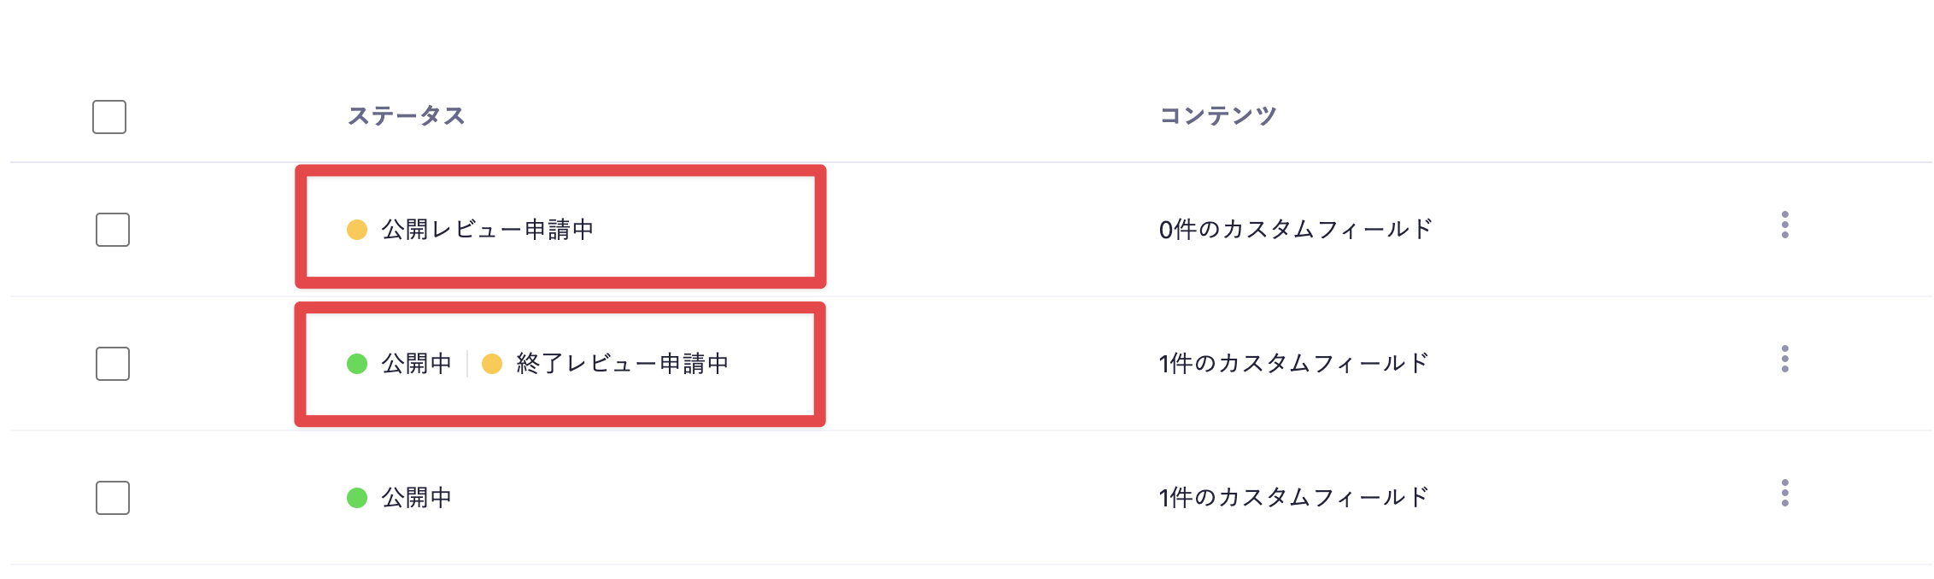Check the box for the 公開レビュー申請中 row
Viewport: 1934px width, 579px height.
pyautogui.click(x=113, y=230)
